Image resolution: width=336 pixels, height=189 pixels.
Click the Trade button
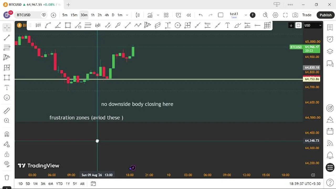[x=307, y=15]
